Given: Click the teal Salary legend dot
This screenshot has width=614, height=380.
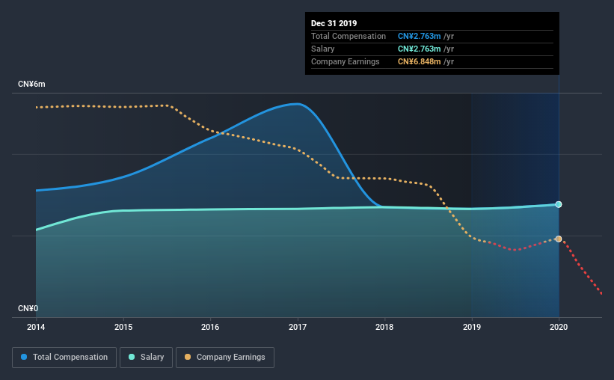Looking at the screenshot, I should (132, 357).
